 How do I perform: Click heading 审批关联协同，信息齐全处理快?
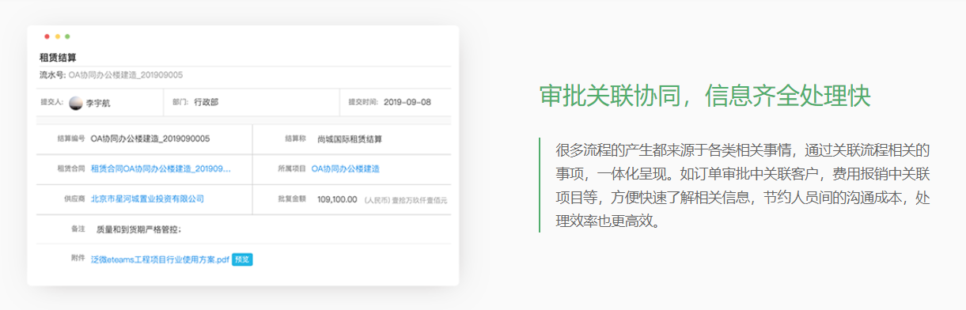click(x=705, y=96)
